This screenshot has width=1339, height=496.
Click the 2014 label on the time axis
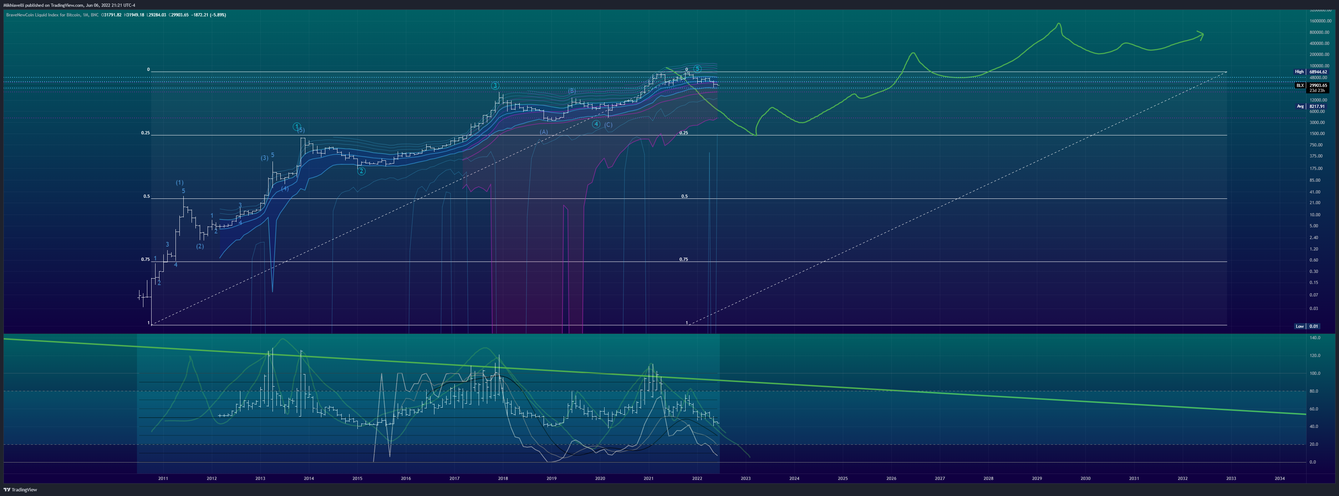pos(309,478)
